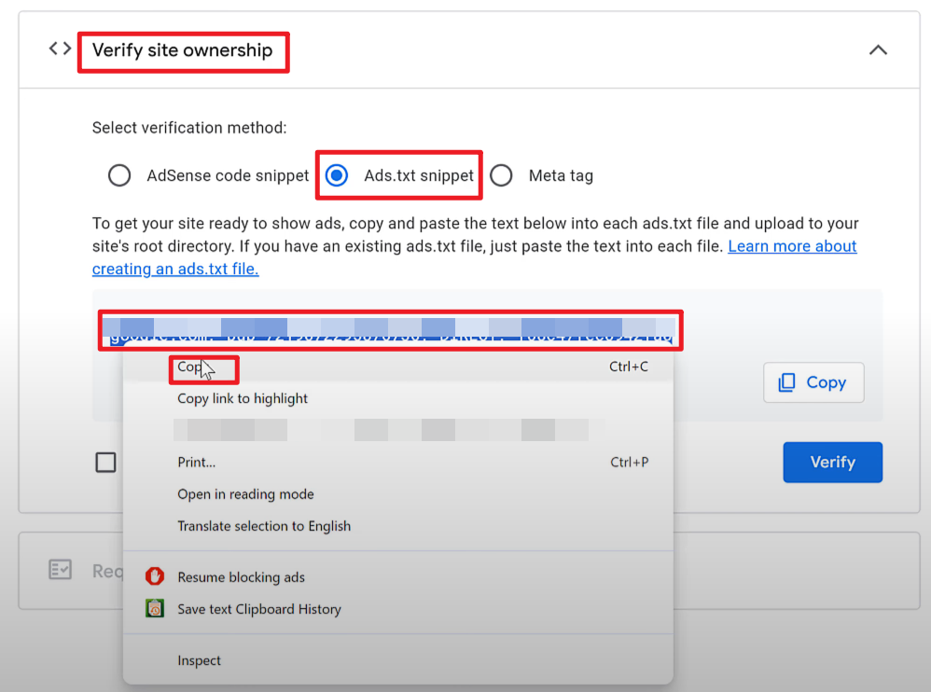Click the code brackets icon beside Verify site ownership
The width and height of the screenshot is (931, 692).
click(x=60, y=48)
